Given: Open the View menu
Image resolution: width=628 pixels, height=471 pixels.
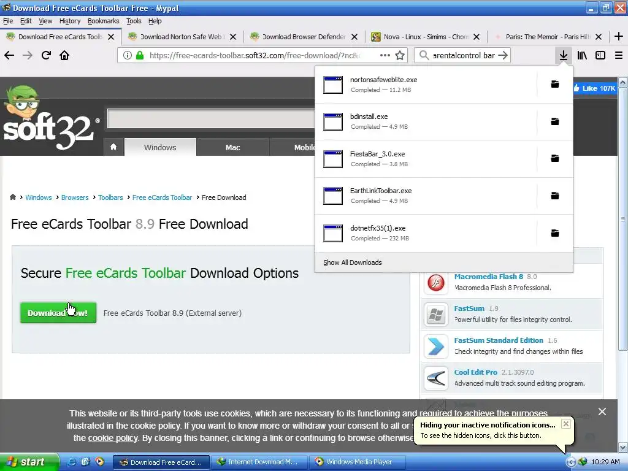Looking at the screenshot, I should pos(45,21).
